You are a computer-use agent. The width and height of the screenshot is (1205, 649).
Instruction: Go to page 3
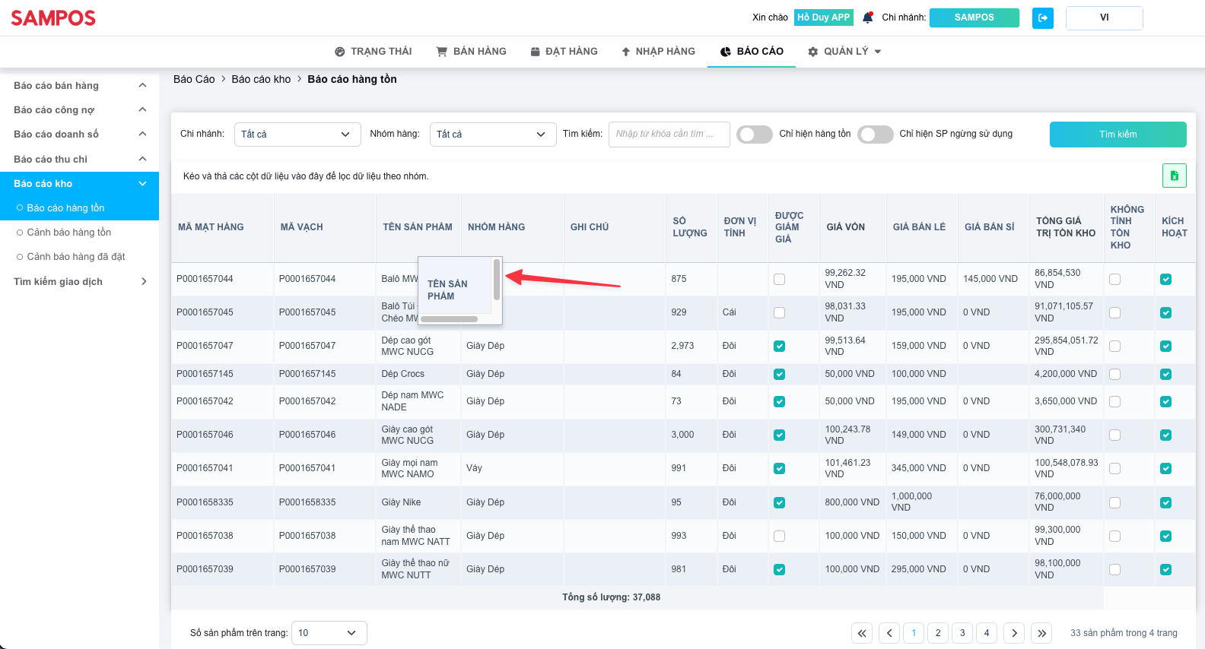coord(962,633)
